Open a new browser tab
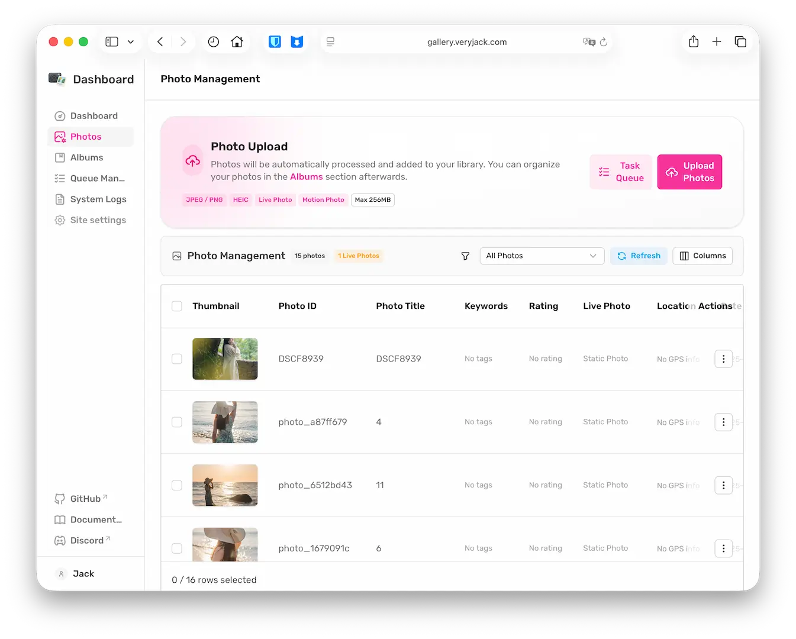Image resolution: width=796 pixels, height=639 pixels. point(717,42)
